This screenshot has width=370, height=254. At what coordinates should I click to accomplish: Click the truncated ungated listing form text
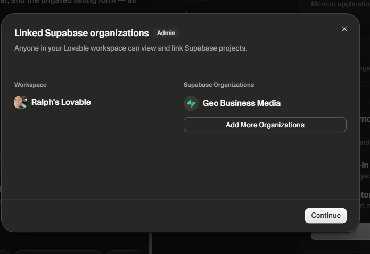[x=68, y=2]
